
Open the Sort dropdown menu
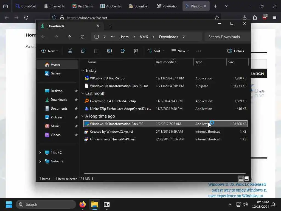156,51
